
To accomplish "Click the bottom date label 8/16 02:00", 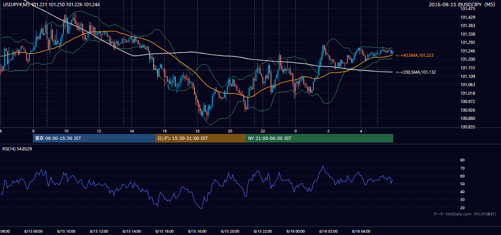I will (x=328, y=231).
